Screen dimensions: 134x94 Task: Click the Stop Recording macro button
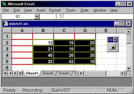coord(112,47)
